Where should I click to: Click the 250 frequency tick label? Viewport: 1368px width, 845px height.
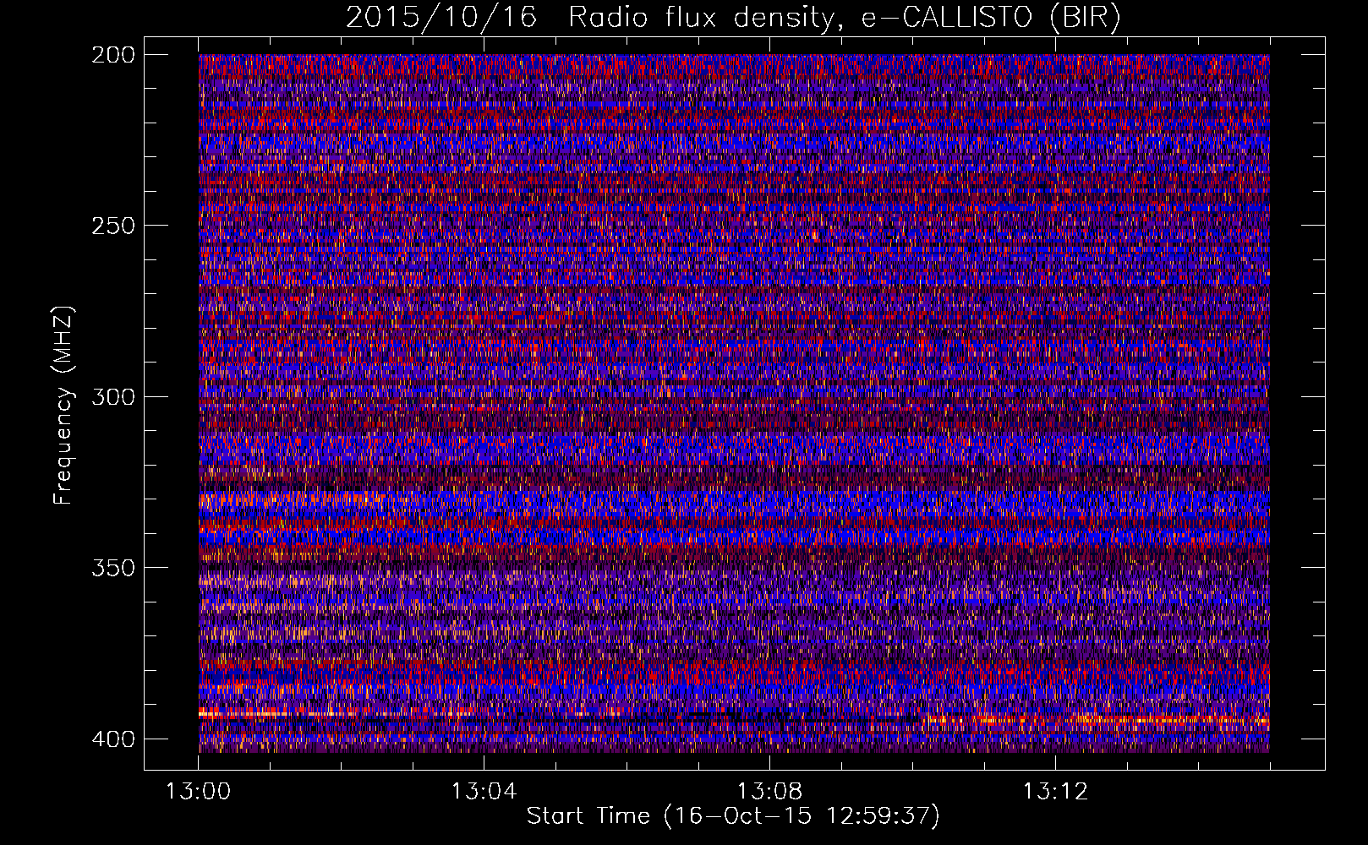coord(112,226)
